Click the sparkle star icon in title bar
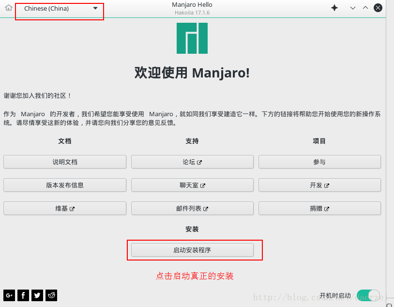Image resolution: width=394 pixels, height=307 pixels. click(334, 8)
